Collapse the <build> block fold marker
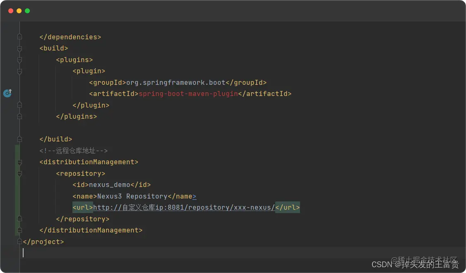This screenshot has width=466, height=273. click(x=19, y=48)
